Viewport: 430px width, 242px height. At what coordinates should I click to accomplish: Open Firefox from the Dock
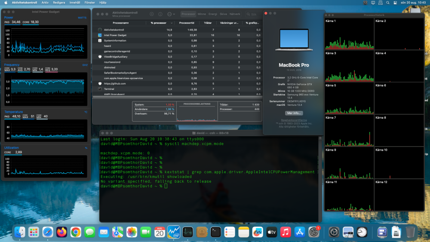[x=61, y=233]
